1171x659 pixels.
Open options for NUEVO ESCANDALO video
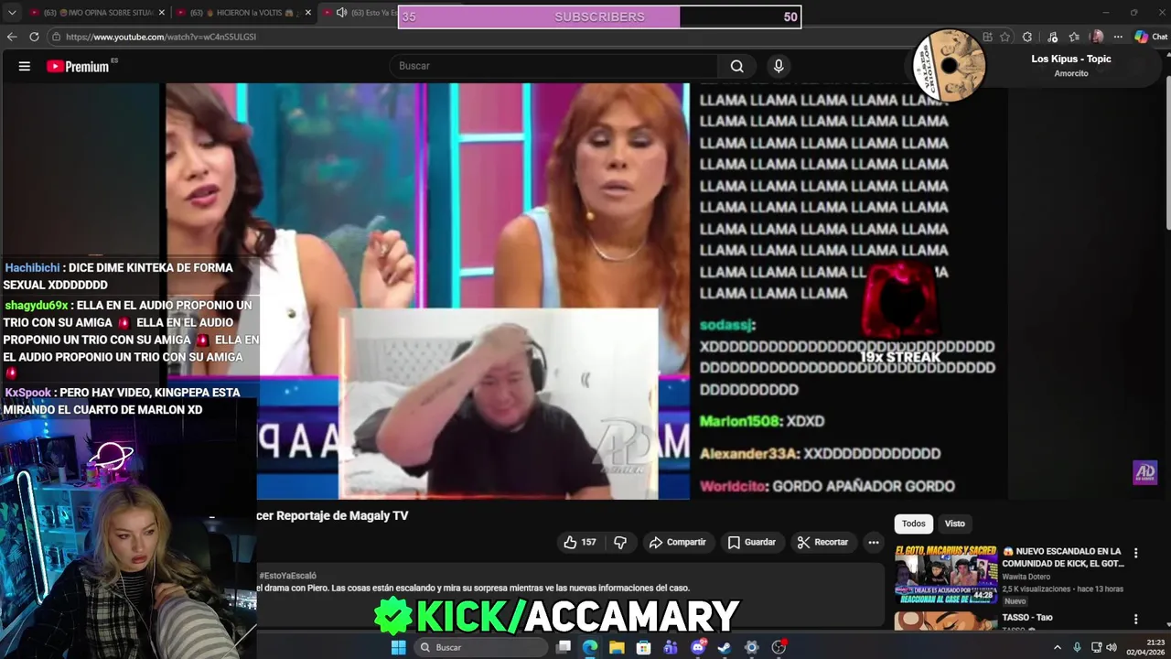tap(1135, 553)
